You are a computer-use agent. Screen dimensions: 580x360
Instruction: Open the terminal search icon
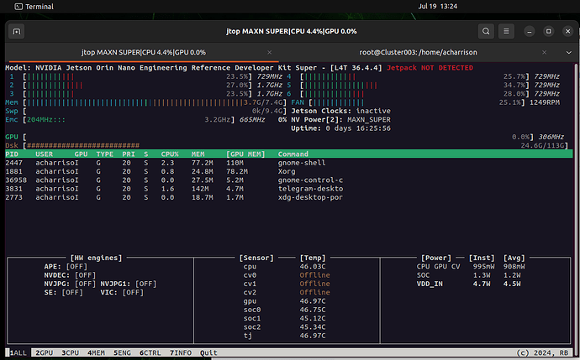click(x=486, y=31)
